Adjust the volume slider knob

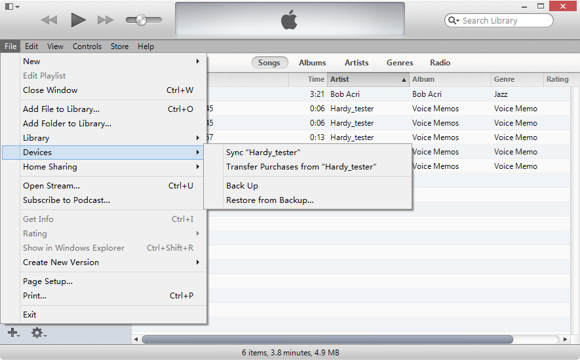pyautogui.click(x=141, y=20)
